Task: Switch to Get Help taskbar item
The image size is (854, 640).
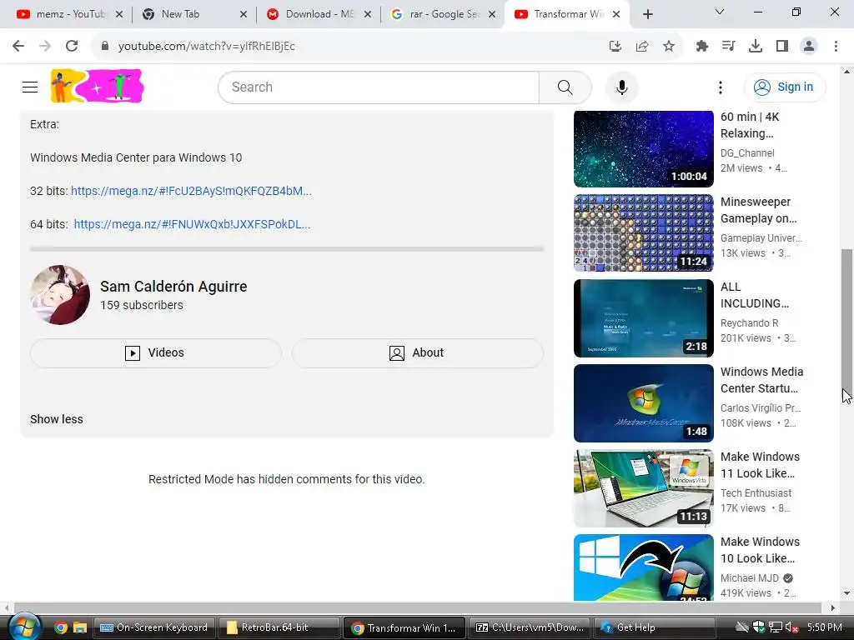Action: pos(654,627)
